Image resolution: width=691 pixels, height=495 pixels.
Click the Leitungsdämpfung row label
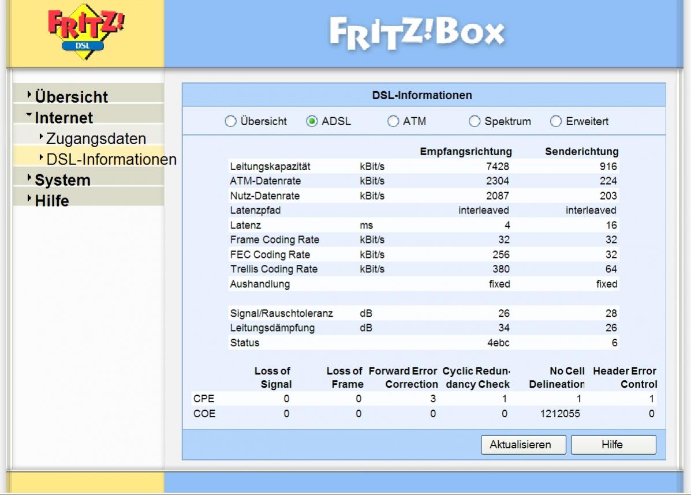(x=272, y=328)
